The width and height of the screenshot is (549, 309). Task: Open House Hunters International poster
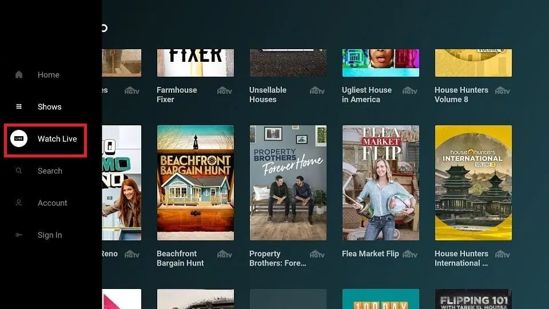[474, 183]
